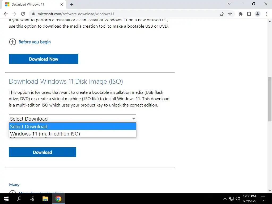272x204 pixels.
Task: Restore down the Chrome window
Action: (254, 4)
